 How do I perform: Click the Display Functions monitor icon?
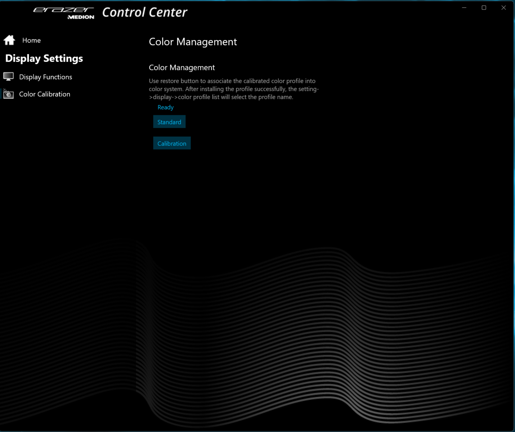point(8,77)
